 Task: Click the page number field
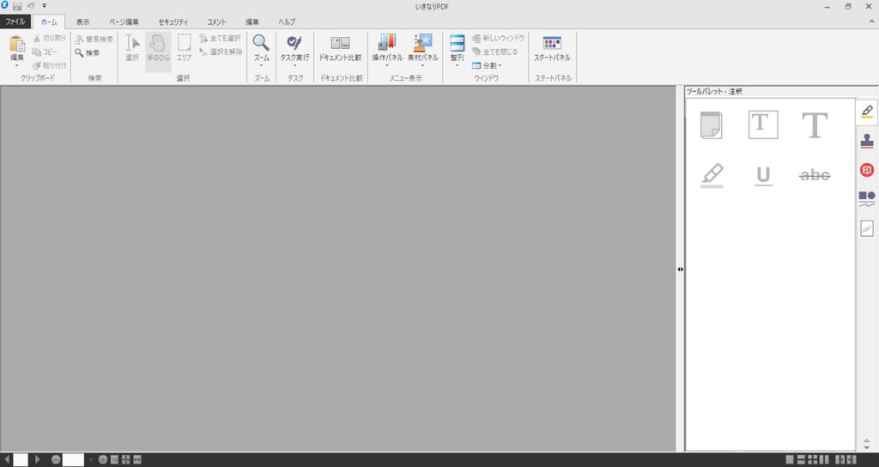point(21,460)
